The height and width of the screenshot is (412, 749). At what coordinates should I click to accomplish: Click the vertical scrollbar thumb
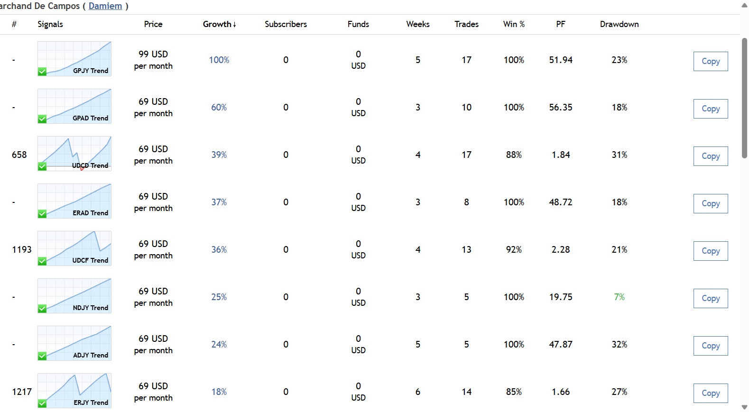click(744, 97)
